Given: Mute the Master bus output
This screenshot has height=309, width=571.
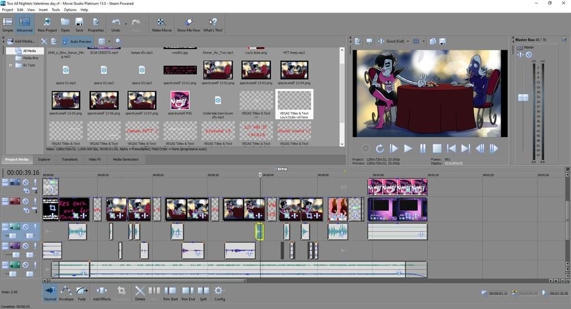Looking at the screenshot, I should coord(529,54).
